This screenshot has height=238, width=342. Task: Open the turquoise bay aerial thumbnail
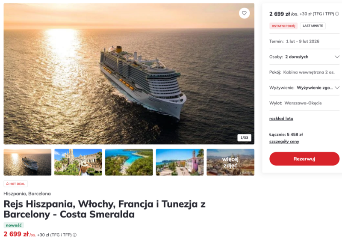click(129, 162)
